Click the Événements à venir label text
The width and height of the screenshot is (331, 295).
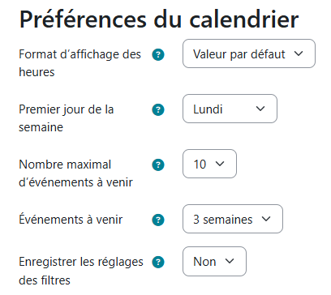[71, 219]
